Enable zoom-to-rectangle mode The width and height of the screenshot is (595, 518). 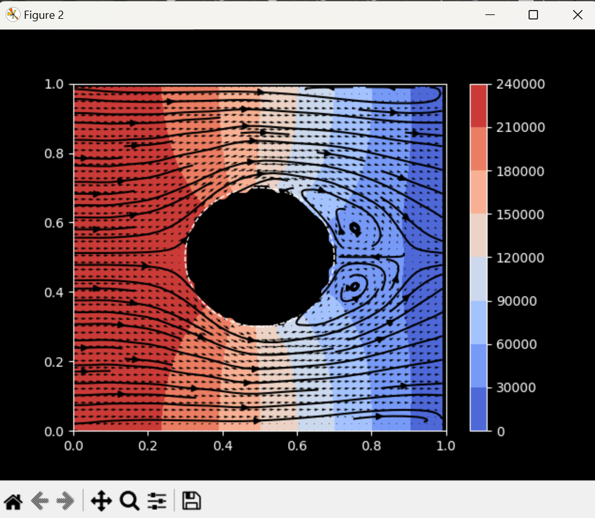129,500
